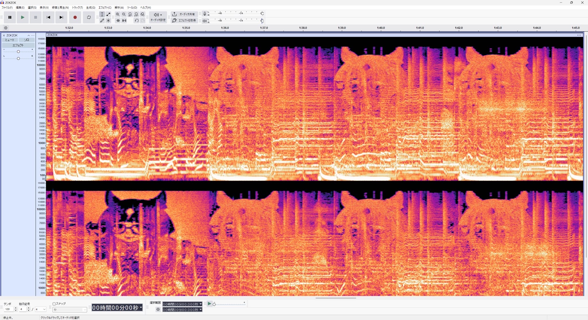Click the Fit project to width zoom icon
Viewport: 588px width, 320px height.
(x=136, y=14)
